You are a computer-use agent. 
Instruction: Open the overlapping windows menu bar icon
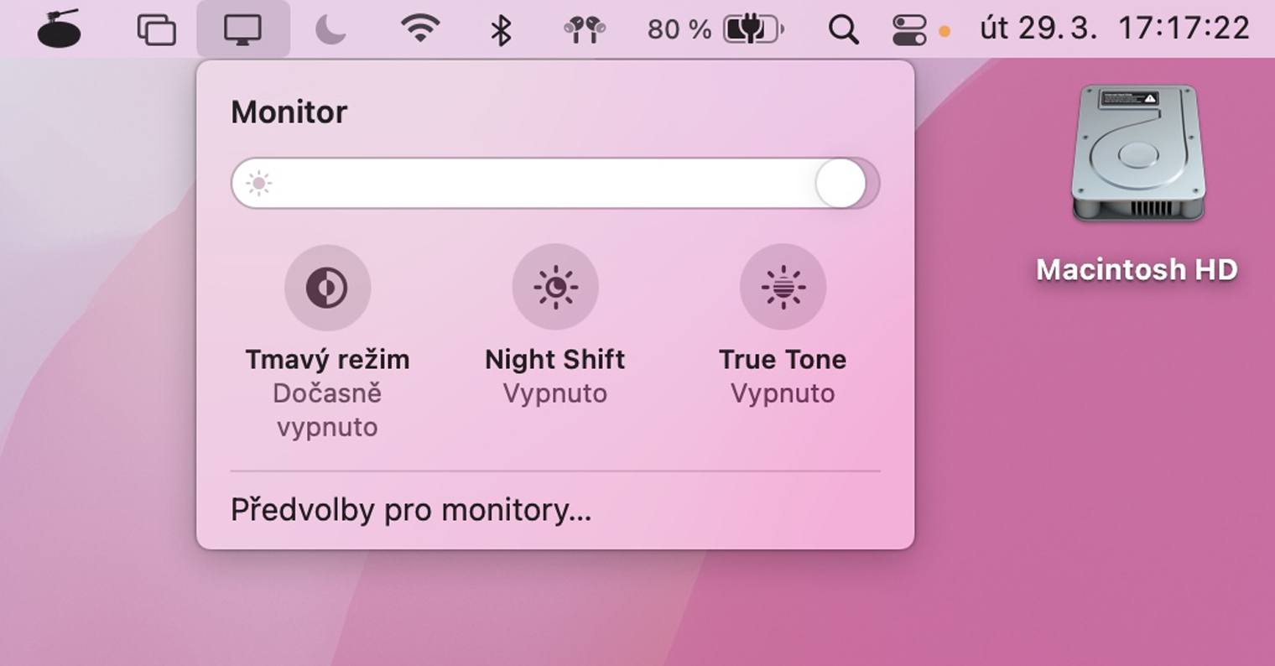point(157,30)
